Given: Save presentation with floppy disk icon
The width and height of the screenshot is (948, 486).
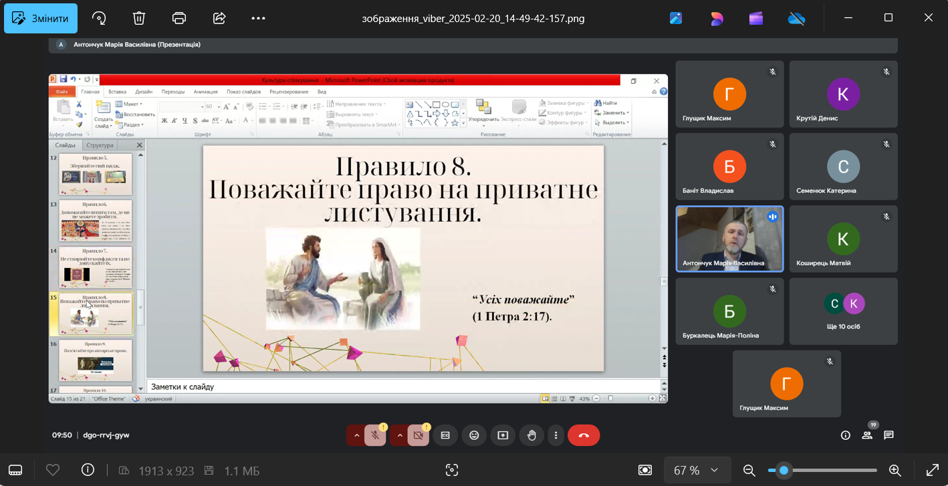Looking at the screenshot, I should (x=64, y=80).
